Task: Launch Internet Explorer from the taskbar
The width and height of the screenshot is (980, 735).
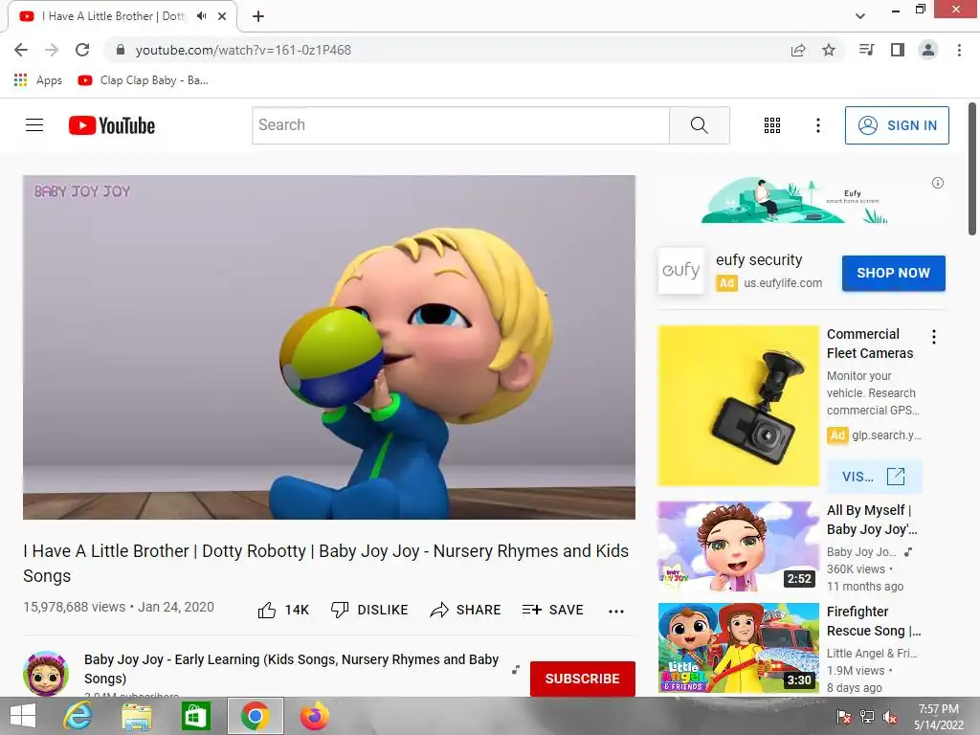Action: coord(78,716)
